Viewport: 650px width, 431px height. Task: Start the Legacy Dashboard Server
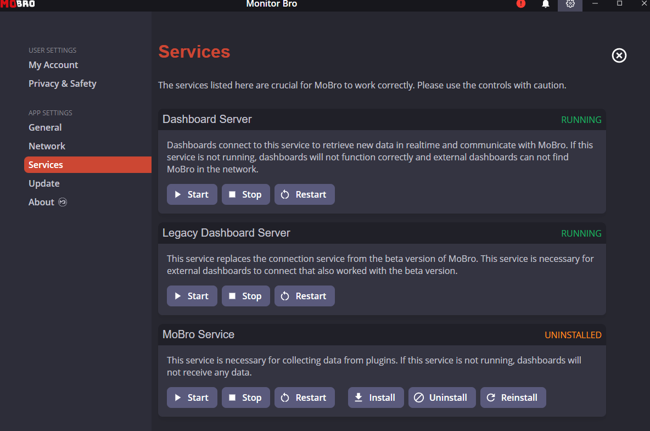tap(192, 296)
